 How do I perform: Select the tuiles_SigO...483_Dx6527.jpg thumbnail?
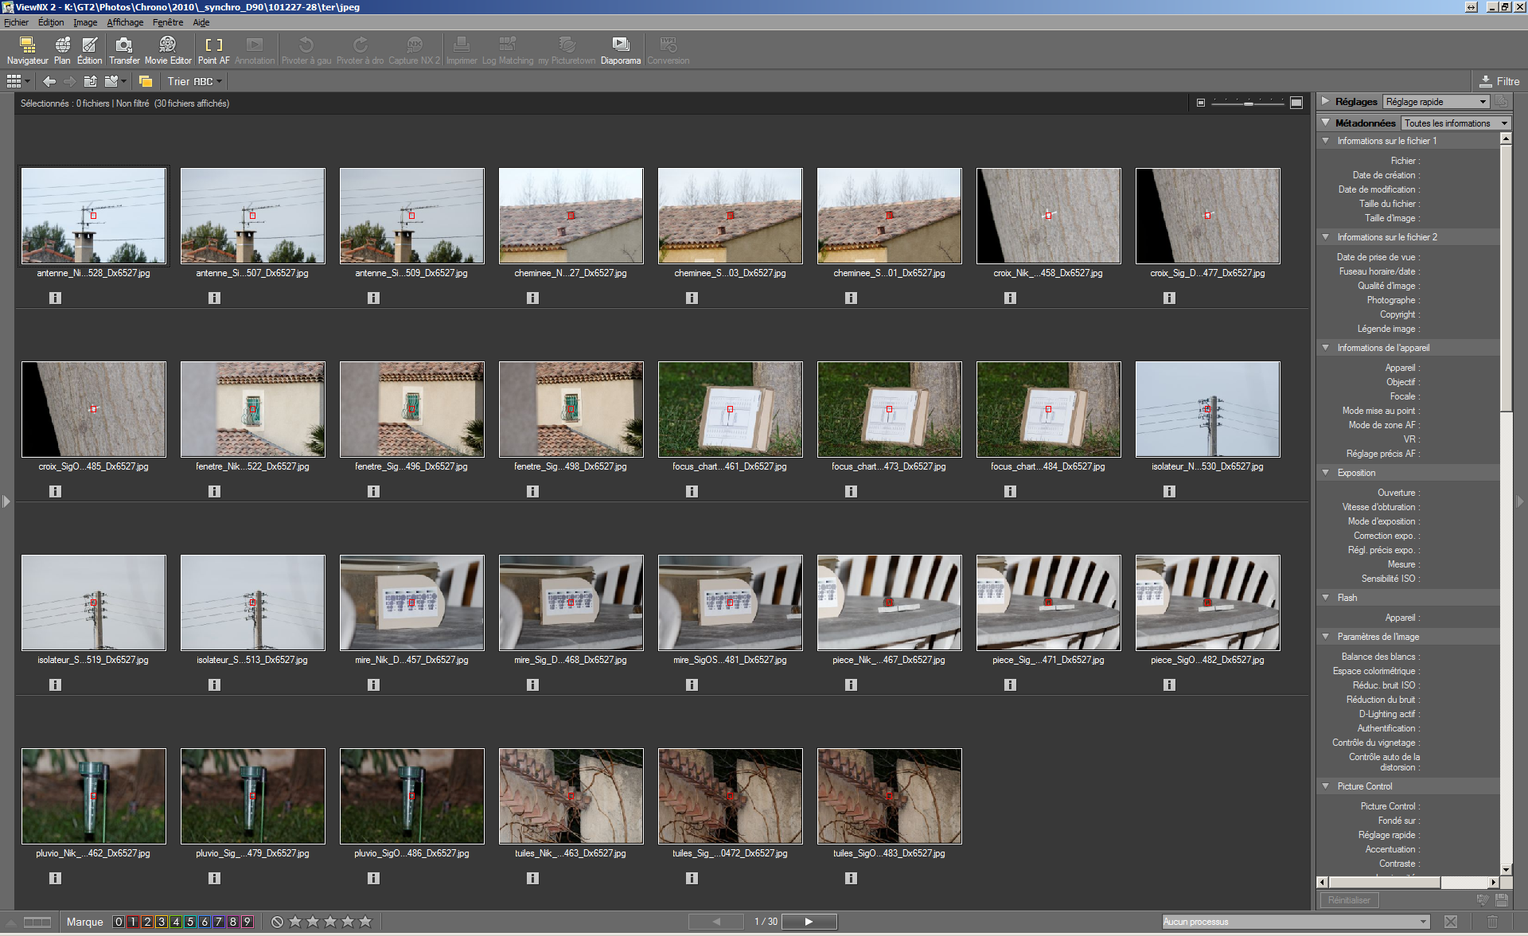(x=890, y=796)
